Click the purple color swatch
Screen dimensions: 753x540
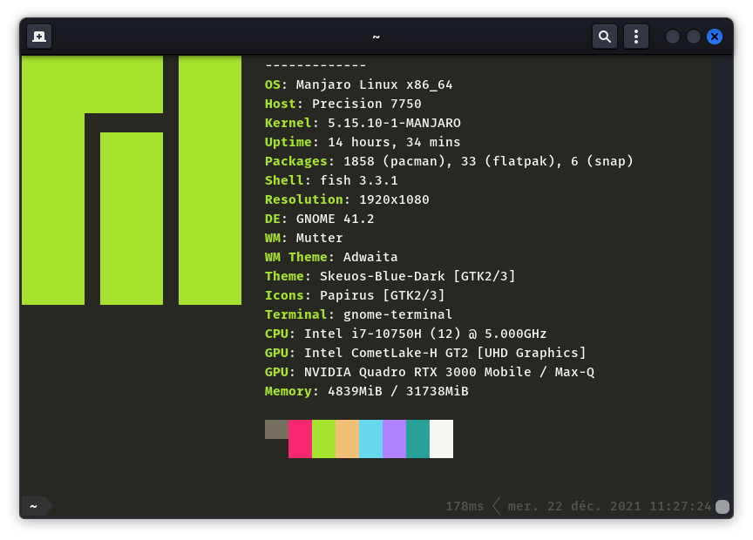click(395, 438)
